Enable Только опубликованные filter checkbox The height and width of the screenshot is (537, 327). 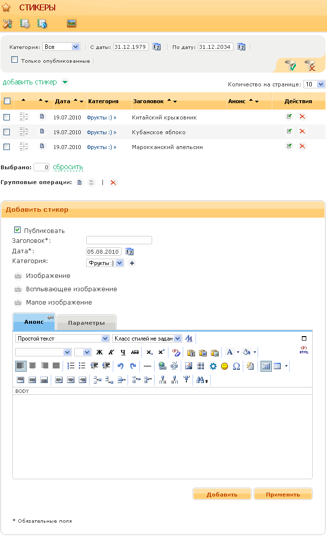[x=15, y=60]
